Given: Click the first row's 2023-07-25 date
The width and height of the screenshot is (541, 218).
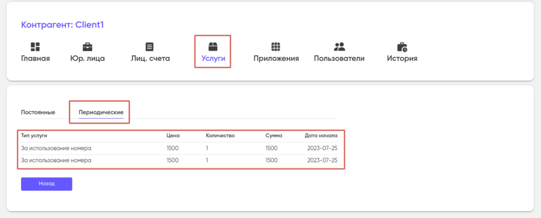Looking at the screenshot, I should pyautogui.click(x=322, y=148).
